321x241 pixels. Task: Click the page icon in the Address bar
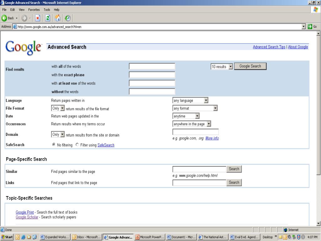click(x=15, y=27)
